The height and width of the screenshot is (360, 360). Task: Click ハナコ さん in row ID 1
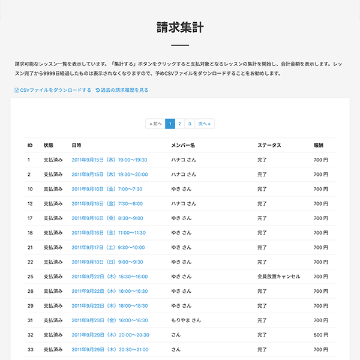(184, 160)
